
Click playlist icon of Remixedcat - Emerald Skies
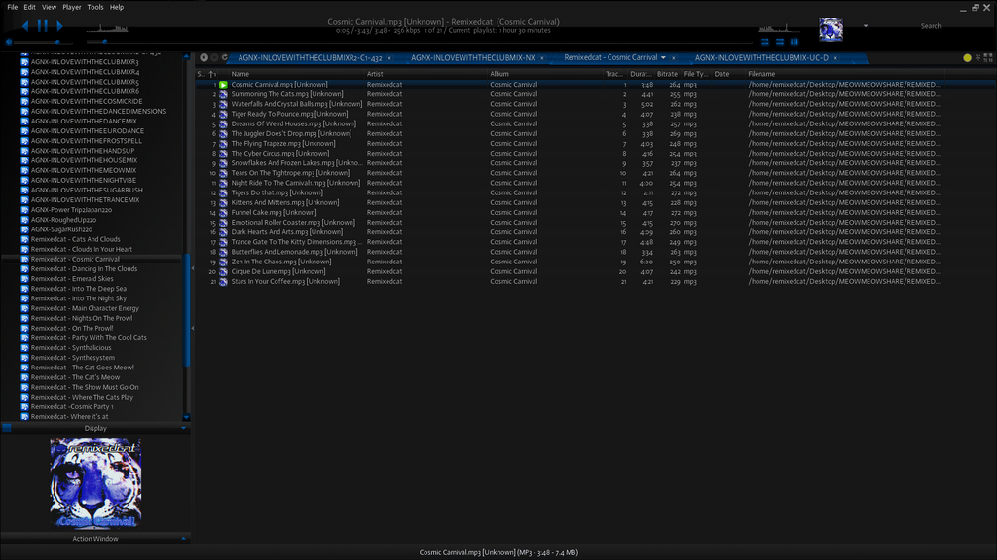(24, 279)
